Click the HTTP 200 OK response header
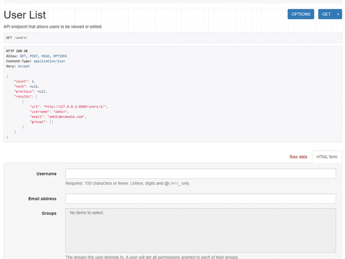Viewport: 345px width, 259px height. click(x=14, y=51)
